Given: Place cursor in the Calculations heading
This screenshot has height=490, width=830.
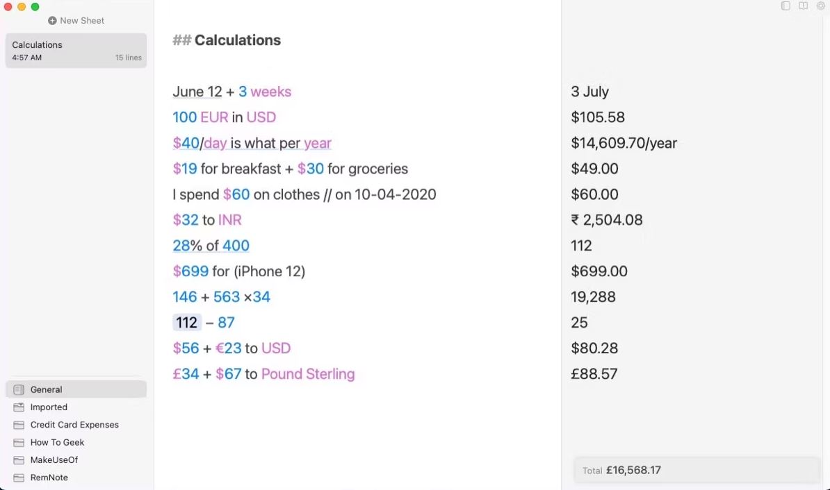Looking at the screenshot, I should pyautogui.click(x=237, y=40).
